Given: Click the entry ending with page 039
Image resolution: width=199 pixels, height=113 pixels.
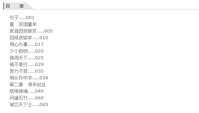Looking at the screenshot, I should click(29, 78).
